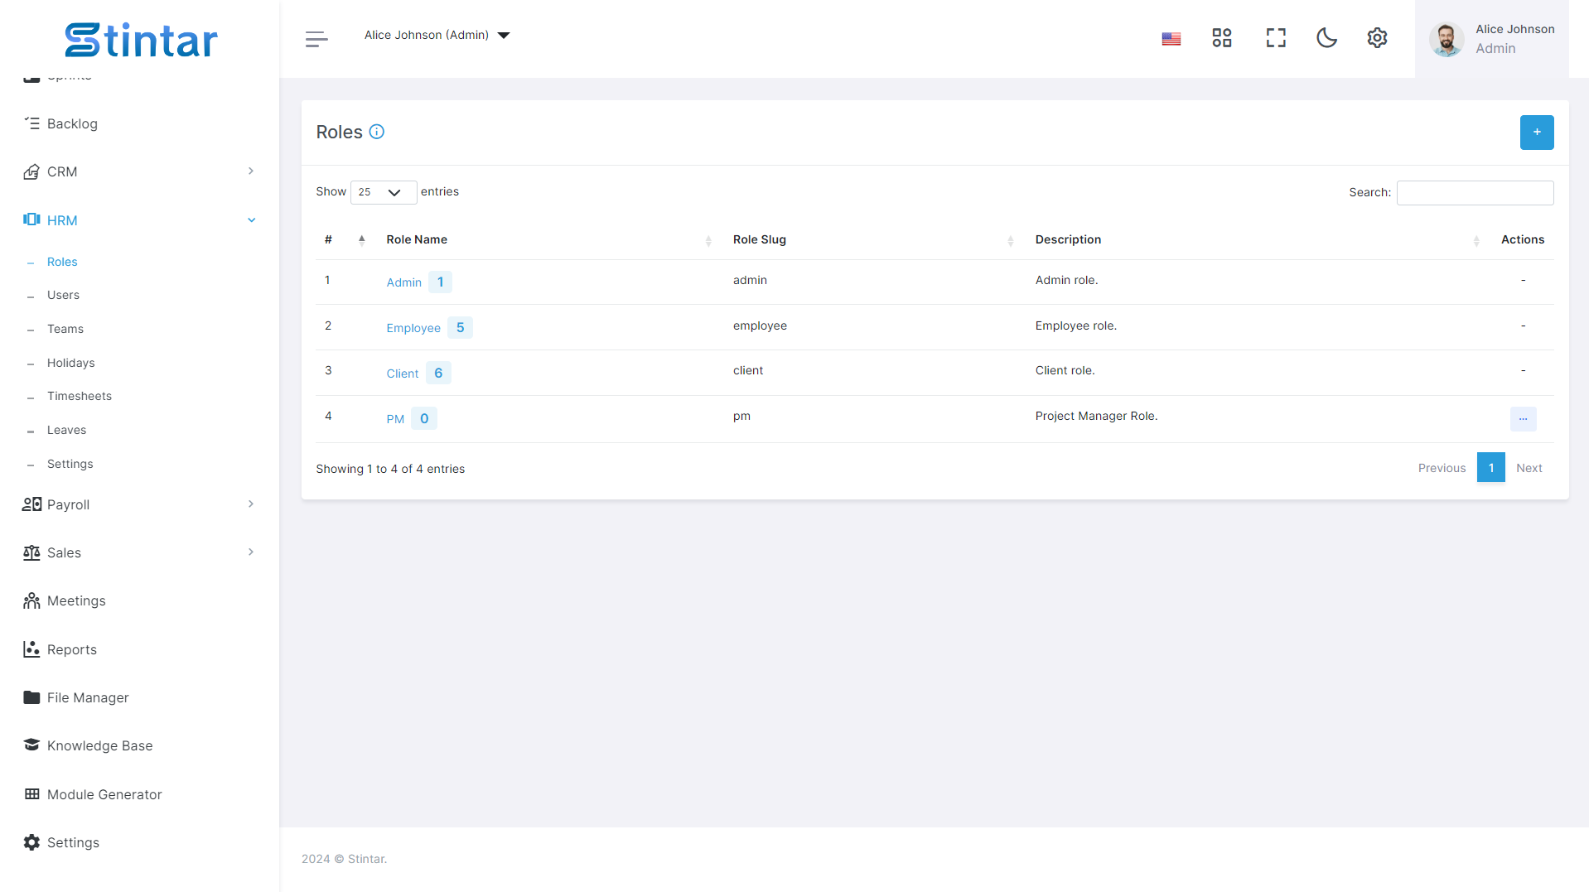
Task: Open the Admin role link
Action: click(403, 282)
